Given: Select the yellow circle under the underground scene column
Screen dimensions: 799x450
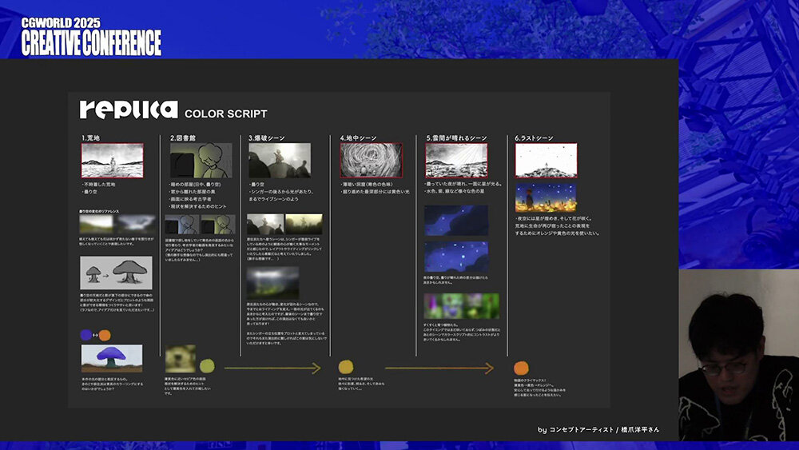Looking at the screenshot, I should click(x=345, y=367).
